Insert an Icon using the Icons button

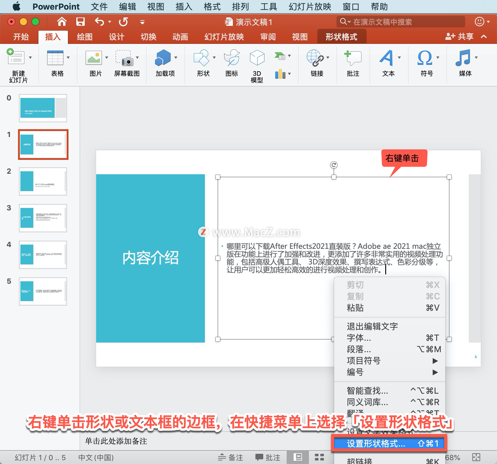(232, 58)
